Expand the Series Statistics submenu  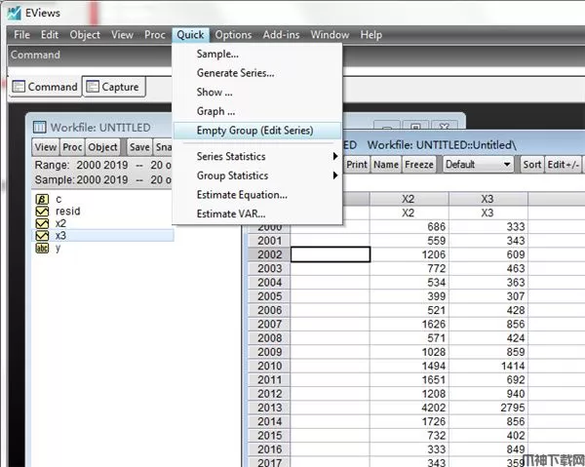tap(335, 157)
